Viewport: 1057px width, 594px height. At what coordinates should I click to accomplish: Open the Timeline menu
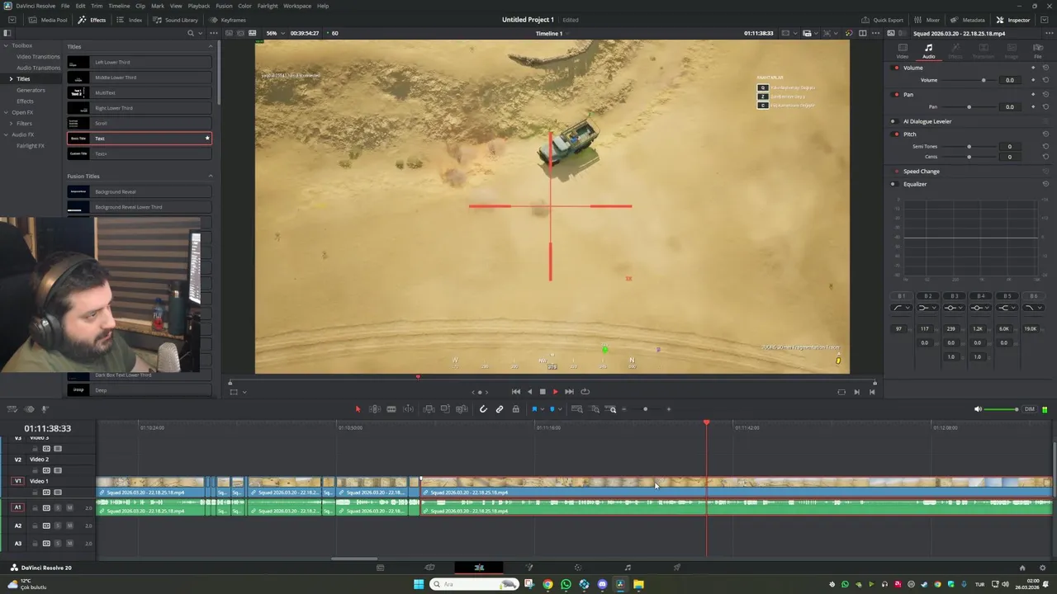point(119,6)
